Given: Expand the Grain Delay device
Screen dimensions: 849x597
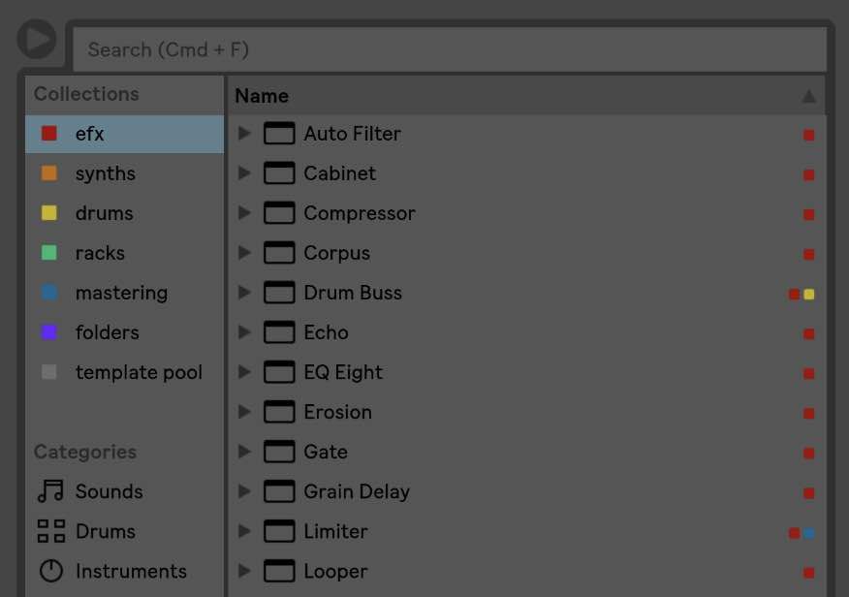Looking at the screenshot, I should pyautogui.click(x=244, y=491).
